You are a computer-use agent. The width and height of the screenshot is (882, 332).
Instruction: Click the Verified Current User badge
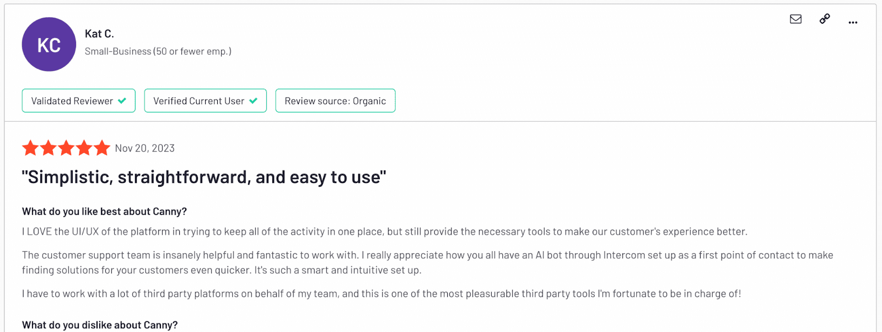(x=206, y=101)
